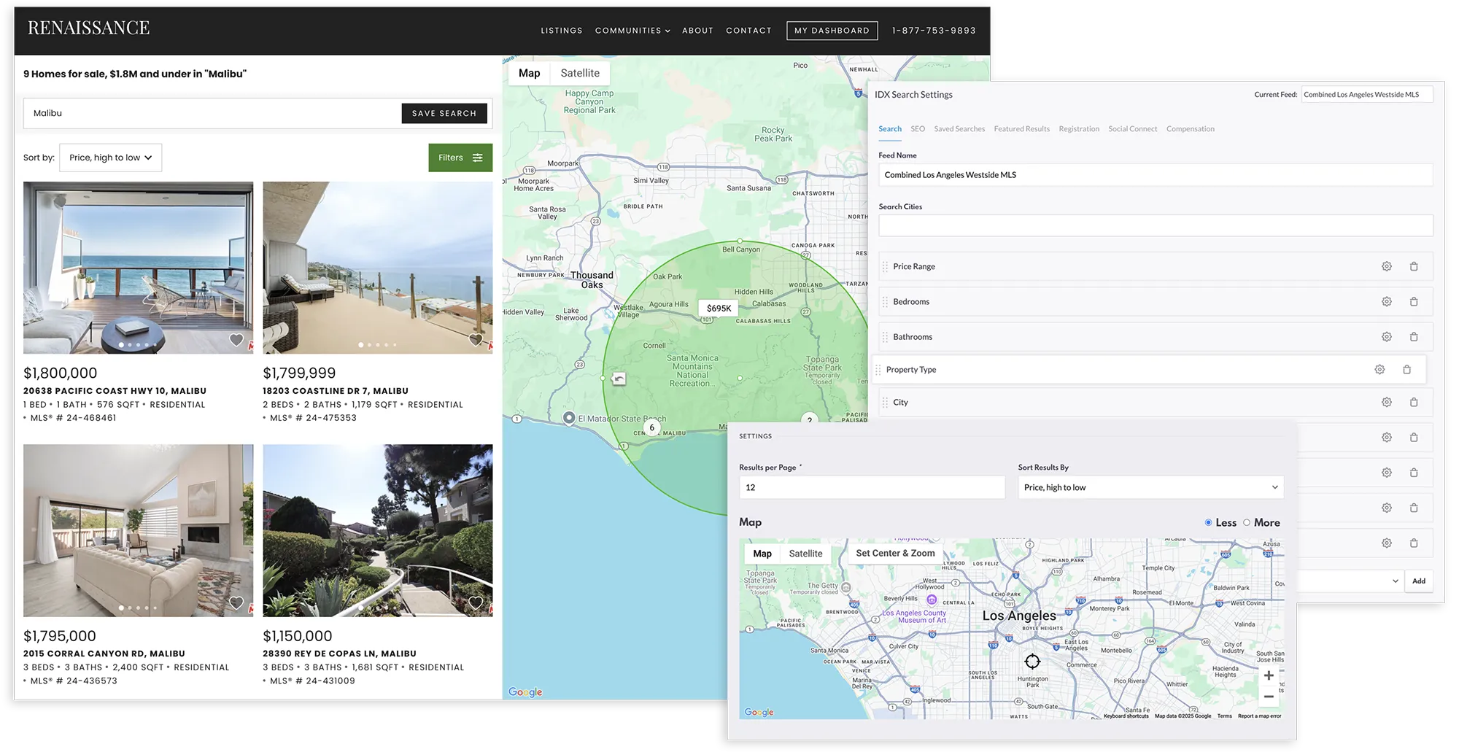
Task: Zoom in on the Los Angeles settings map
Action: point(1269,675)
